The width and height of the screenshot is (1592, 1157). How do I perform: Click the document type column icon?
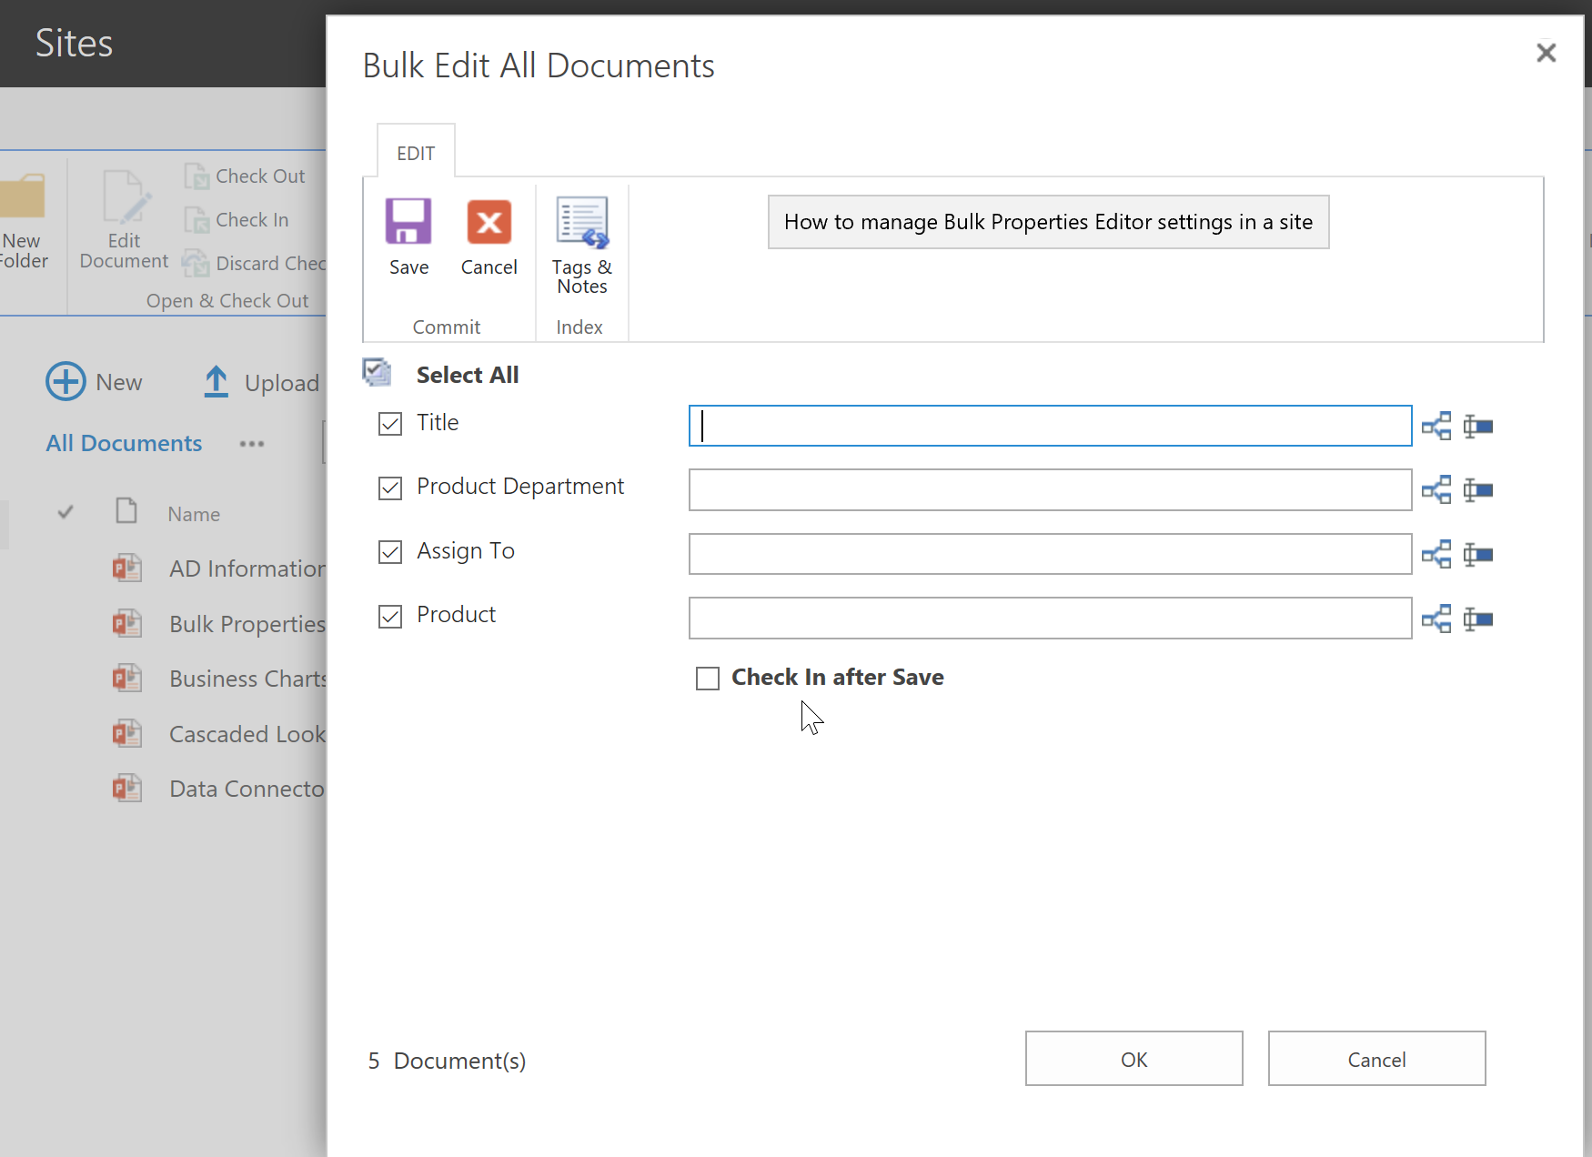(x=126, y=510)
